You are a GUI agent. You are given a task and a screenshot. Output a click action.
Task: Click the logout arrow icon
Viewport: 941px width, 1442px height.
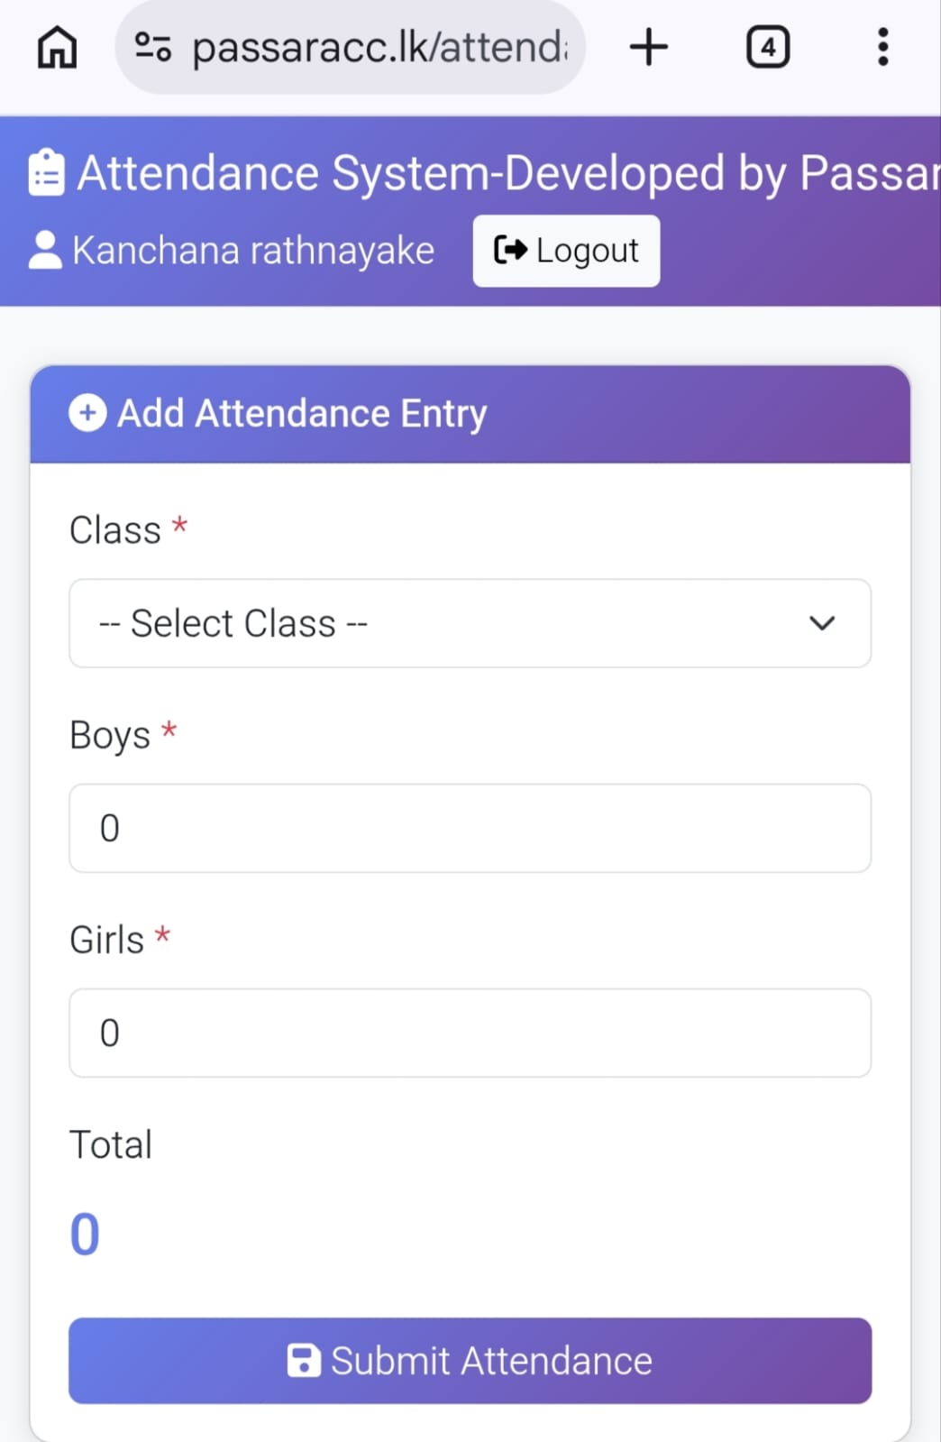coord(510,250)
